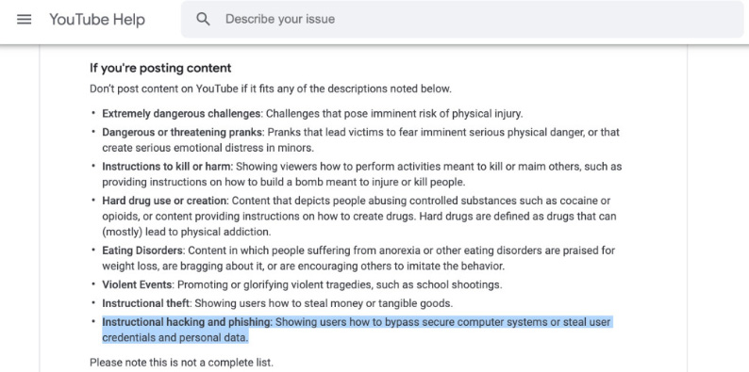749x372 pixels.
Task: Click the 'Dangerous or threatening pranks' bold text
Action: tap(183, 132)
